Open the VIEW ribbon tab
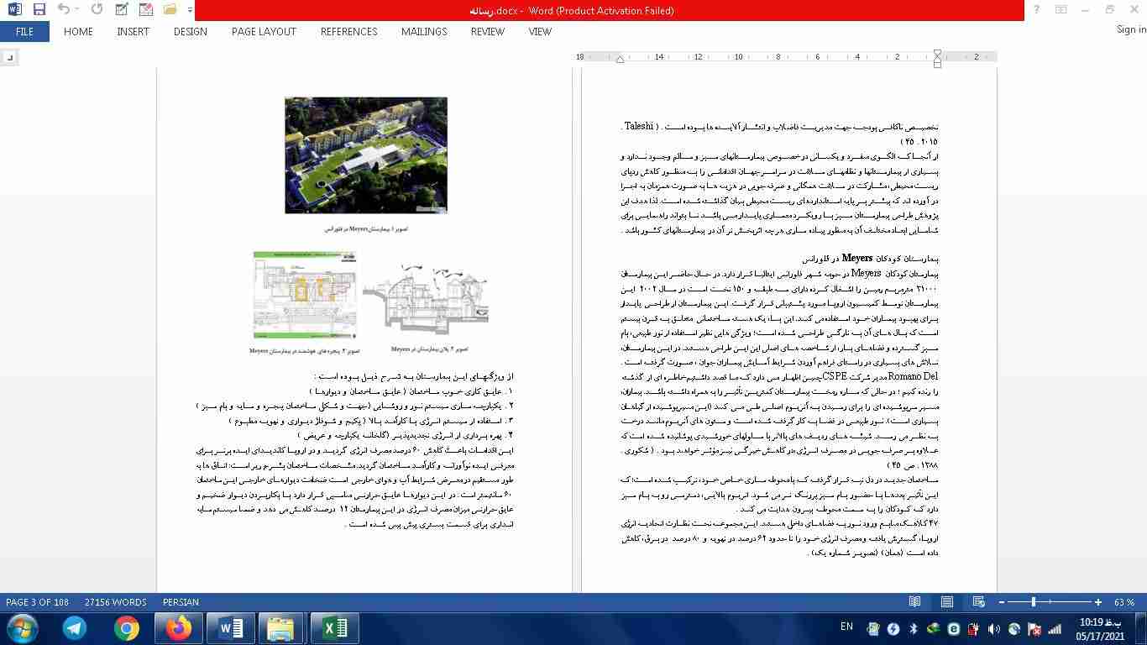 point(540,31)
